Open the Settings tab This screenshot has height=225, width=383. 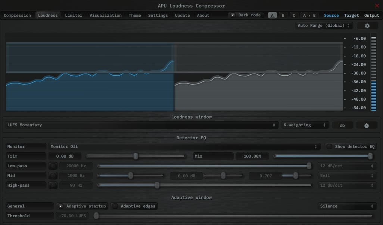pos(158,15)
